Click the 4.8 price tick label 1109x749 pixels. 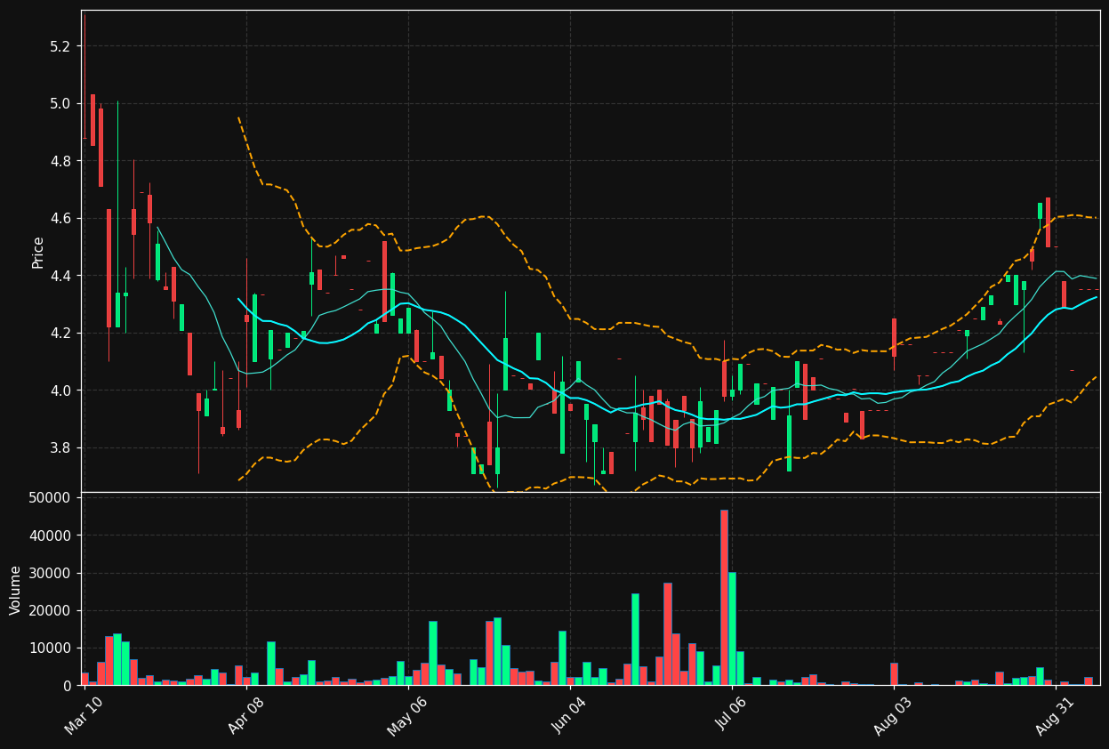(60, 161)
